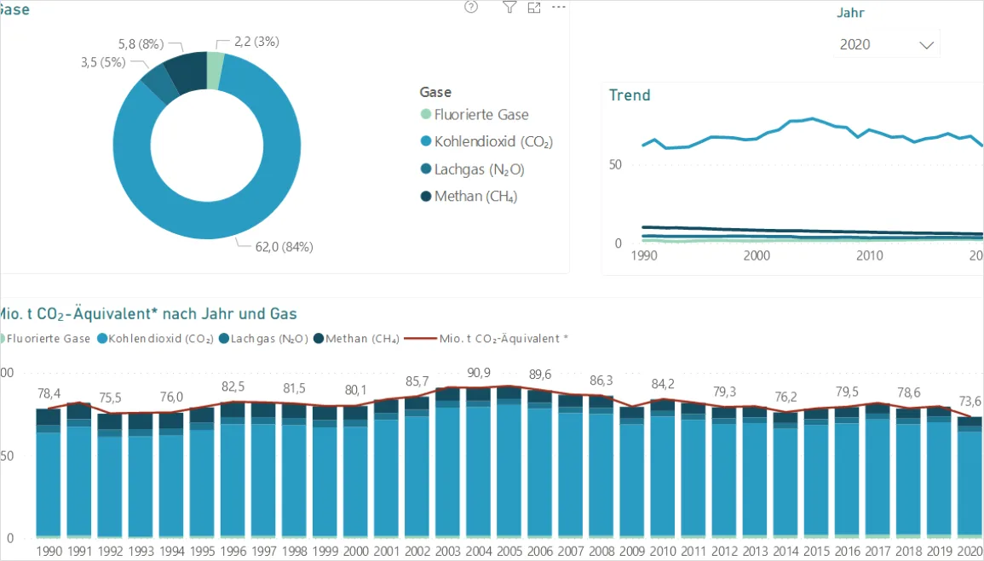Select Lachgas (N₂O) in donut legend
The width and height of the screenshot is (984, 561).
tap(472, 169)
